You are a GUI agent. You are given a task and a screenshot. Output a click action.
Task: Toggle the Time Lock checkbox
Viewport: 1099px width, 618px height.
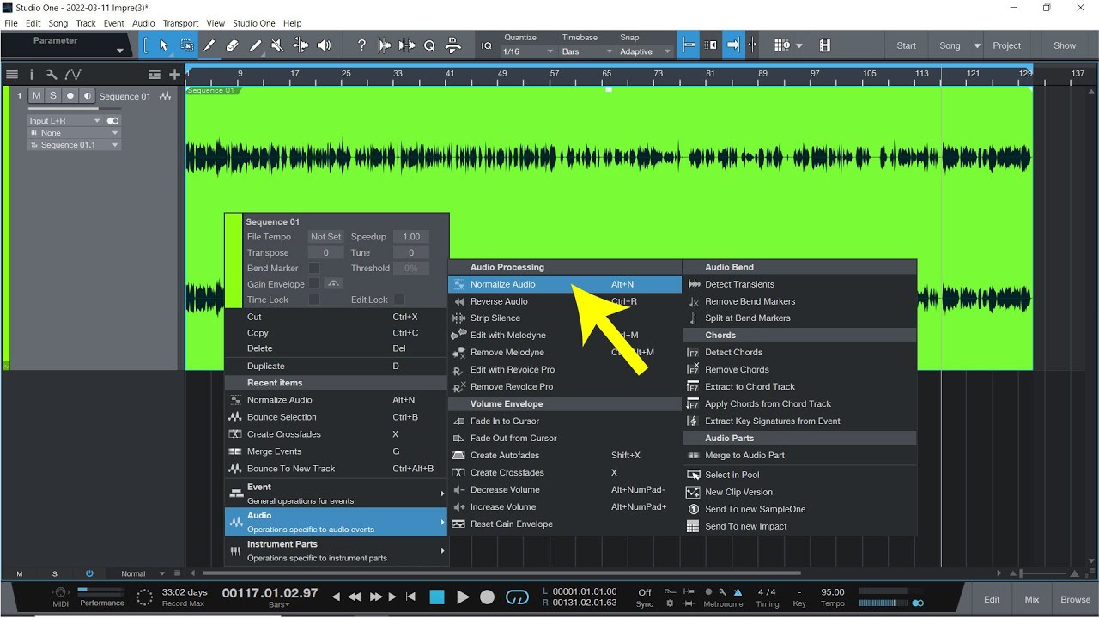[x=314, y=300]
